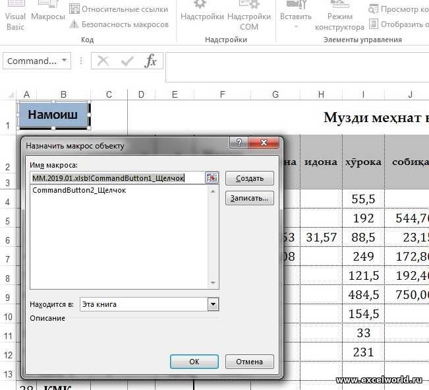Viewport: 429px width, 390px height.
Task: Click the Имя макроса text field
Action: (117, 178)
